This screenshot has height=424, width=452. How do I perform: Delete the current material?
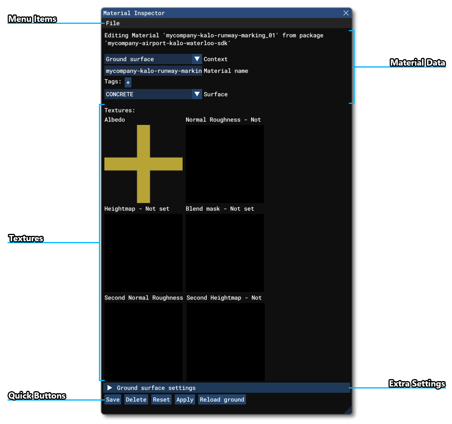[x=136, y=399]
